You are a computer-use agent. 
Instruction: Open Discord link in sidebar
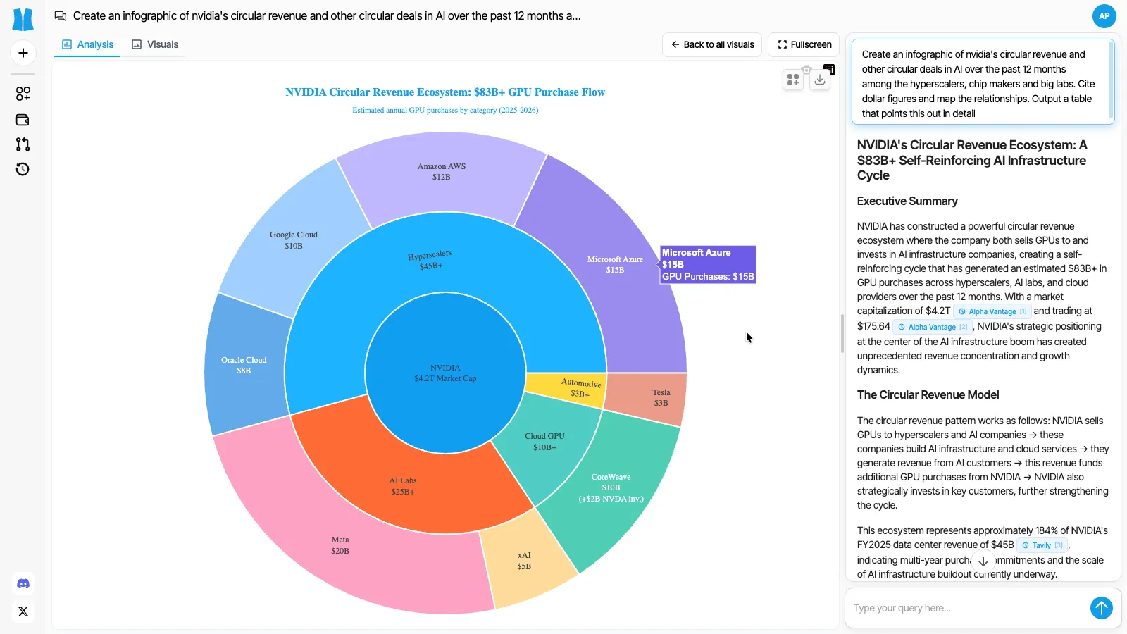pyautogui.click(x=23, y=583)
